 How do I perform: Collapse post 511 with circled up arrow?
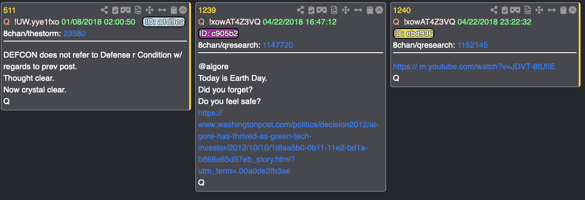coord(183,10)
